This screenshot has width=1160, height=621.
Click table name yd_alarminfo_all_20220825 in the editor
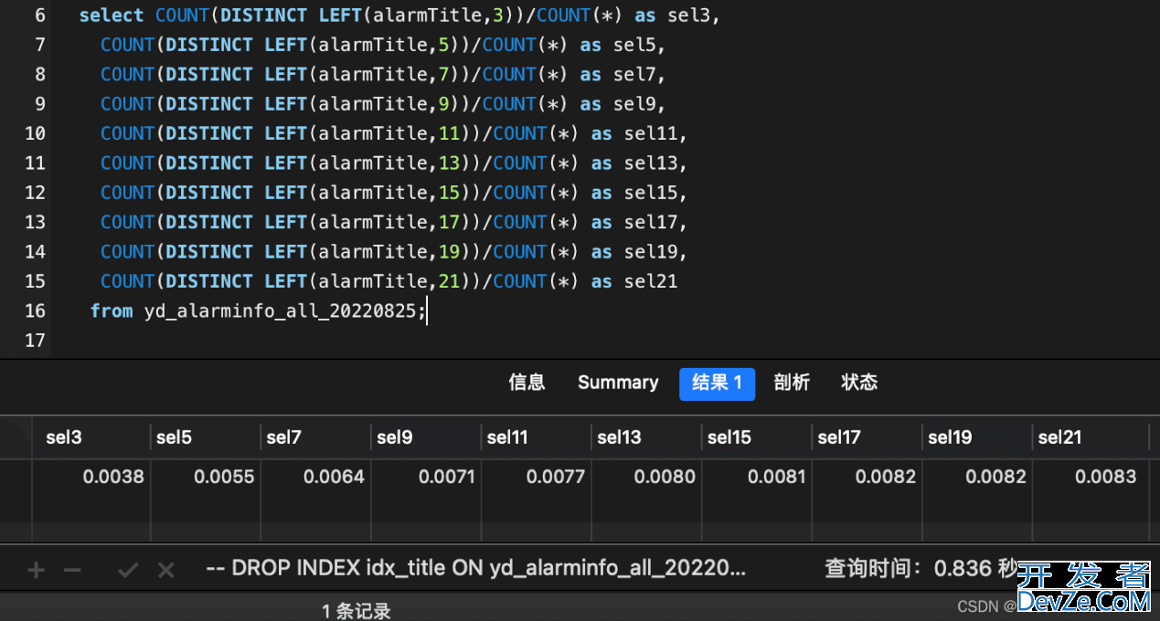280,311
